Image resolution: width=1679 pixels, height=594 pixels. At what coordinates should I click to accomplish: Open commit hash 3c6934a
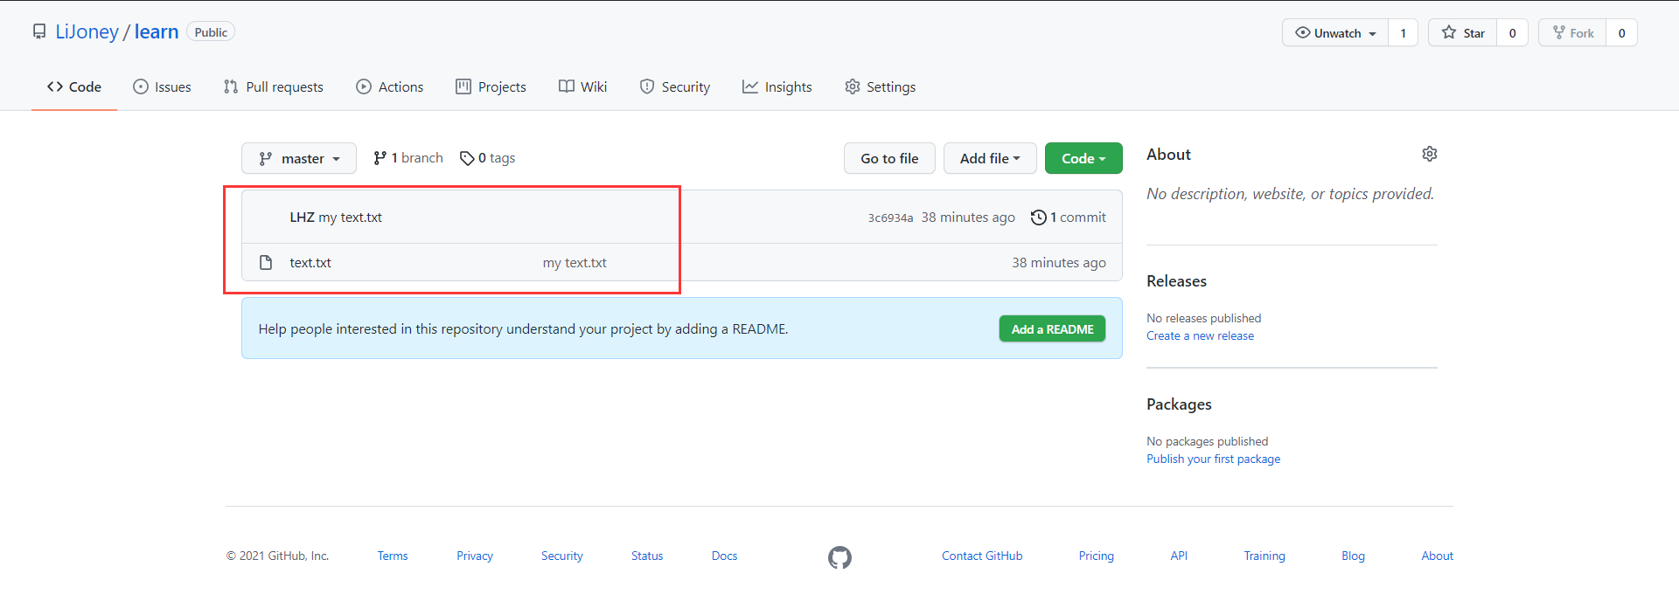coord(890,218)
